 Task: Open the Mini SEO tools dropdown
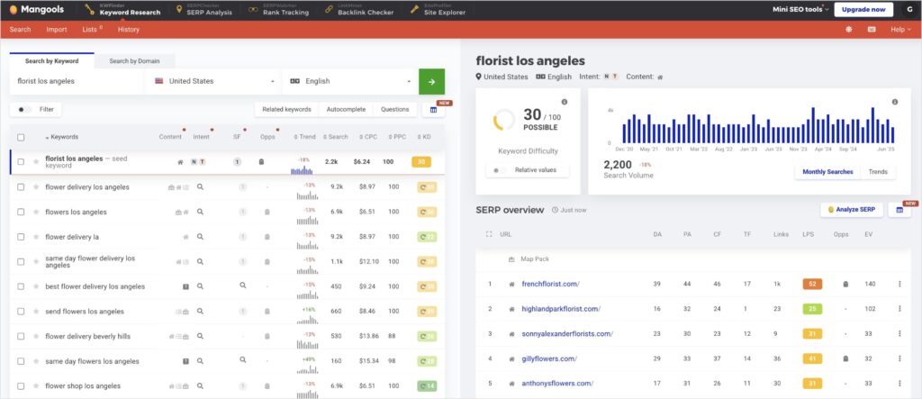800,9
